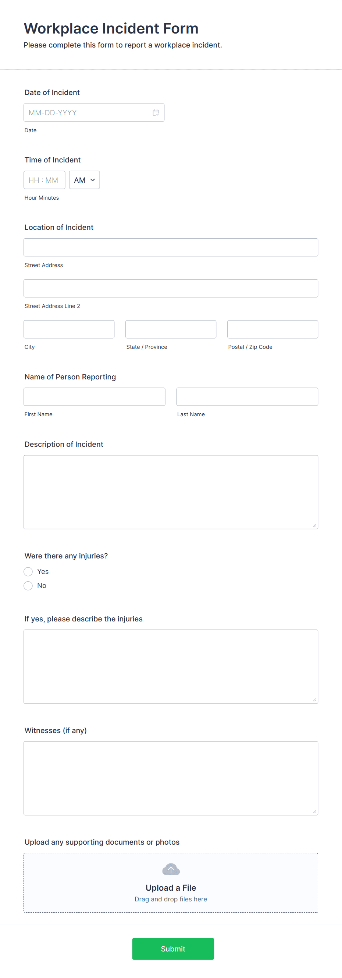This screenshot has width=342, height=978.
Task: Click the HH : MM time field
Action: click(44, 180)
